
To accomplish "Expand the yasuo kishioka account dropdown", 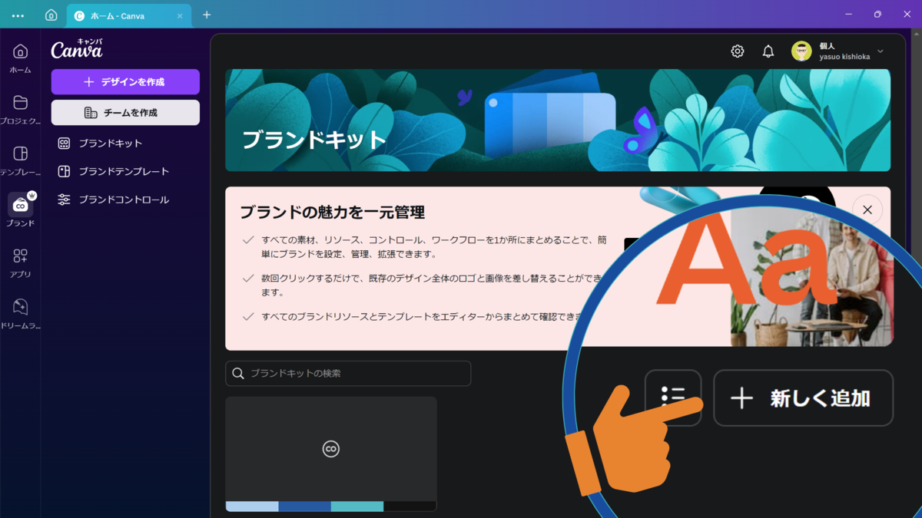I will click(881, 51).
